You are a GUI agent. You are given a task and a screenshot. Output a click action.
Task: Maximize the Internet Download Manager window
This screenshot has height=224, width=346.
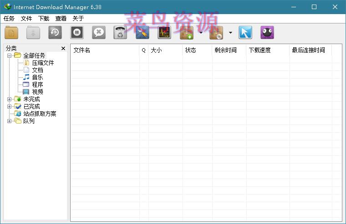click(314, 7)
